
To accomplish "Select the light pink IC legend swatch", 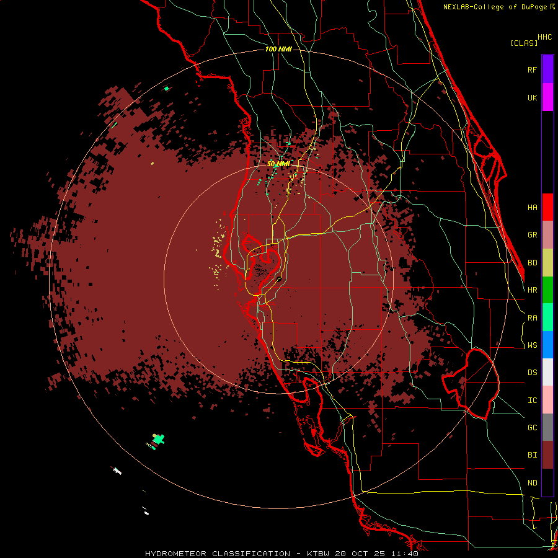I will pyautogui.click(x=547, y=400).
